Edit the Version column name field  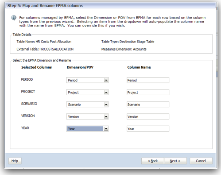coord(148,117)
